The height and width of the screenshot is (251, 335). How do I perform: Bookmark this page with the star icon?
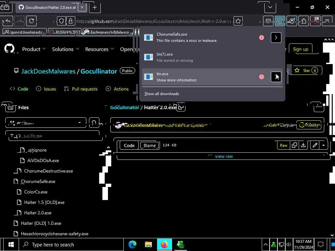238,21
